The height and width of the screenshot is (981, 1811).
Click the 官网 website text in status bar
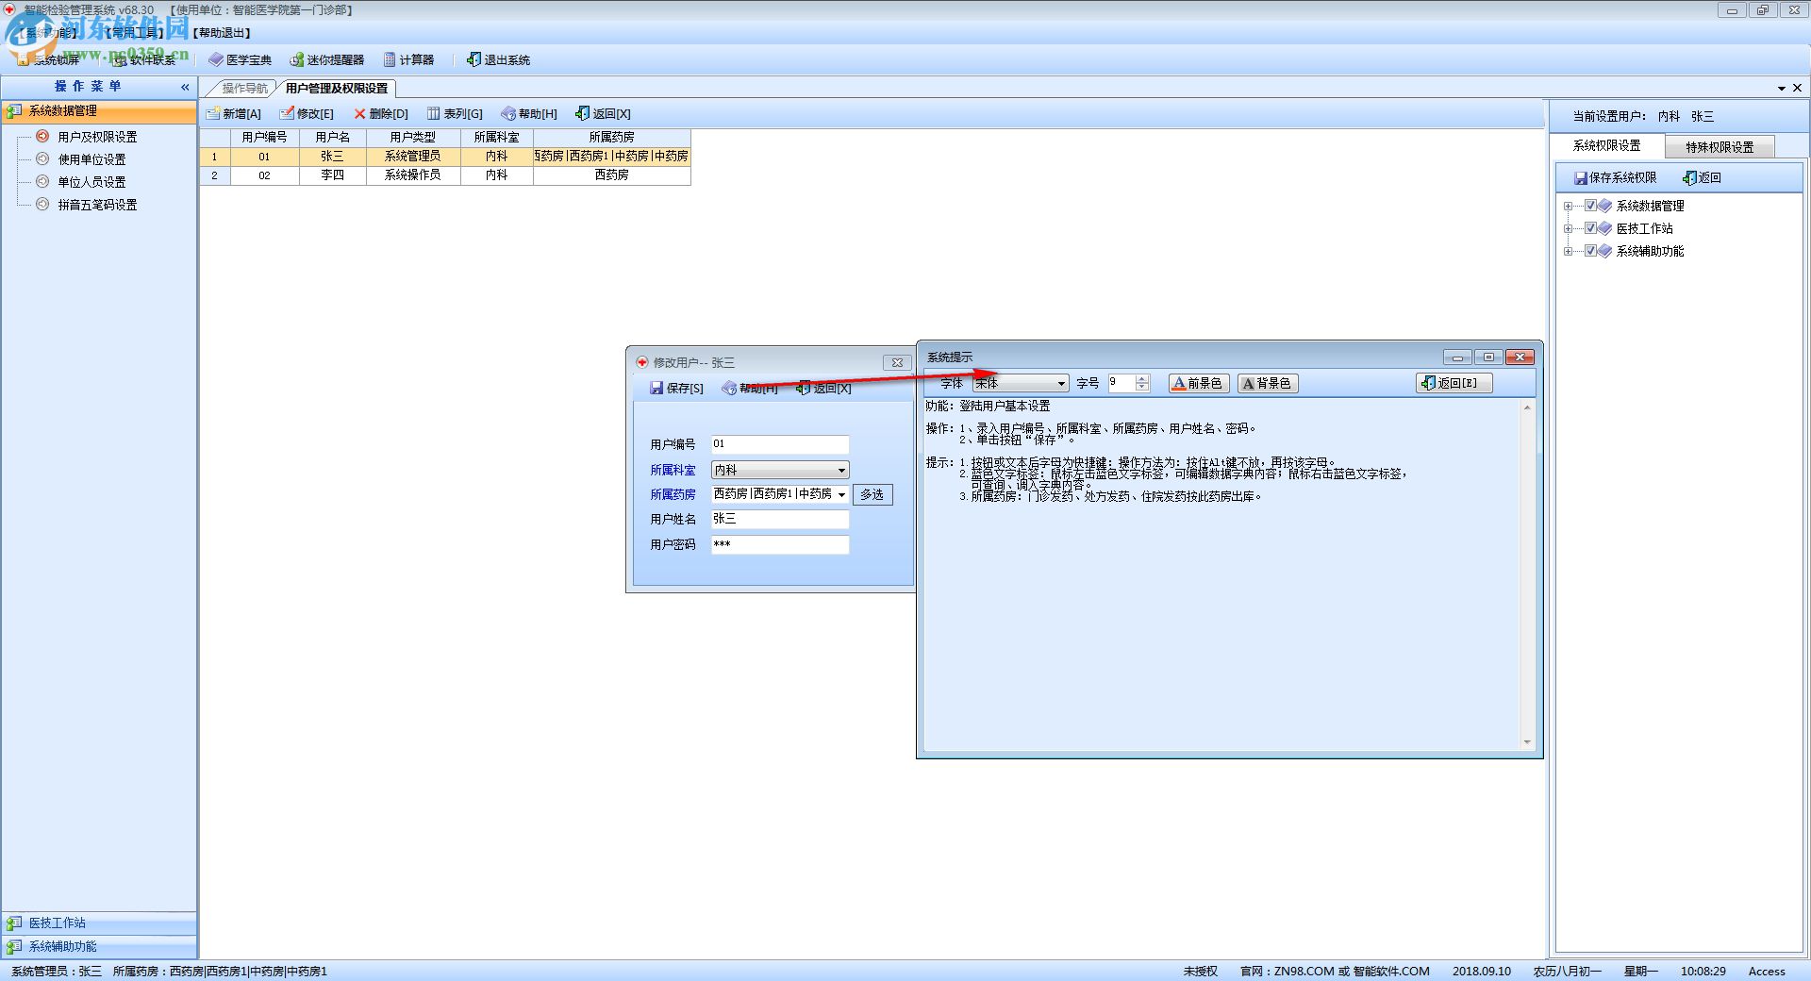pos(1335,971)
